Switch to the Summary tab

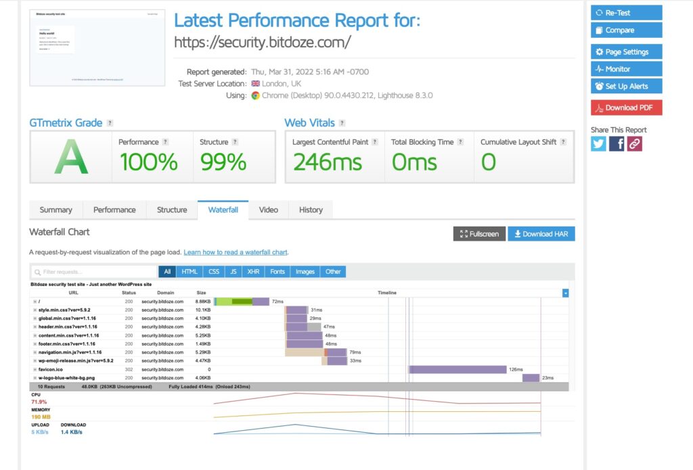coord(55,210)
